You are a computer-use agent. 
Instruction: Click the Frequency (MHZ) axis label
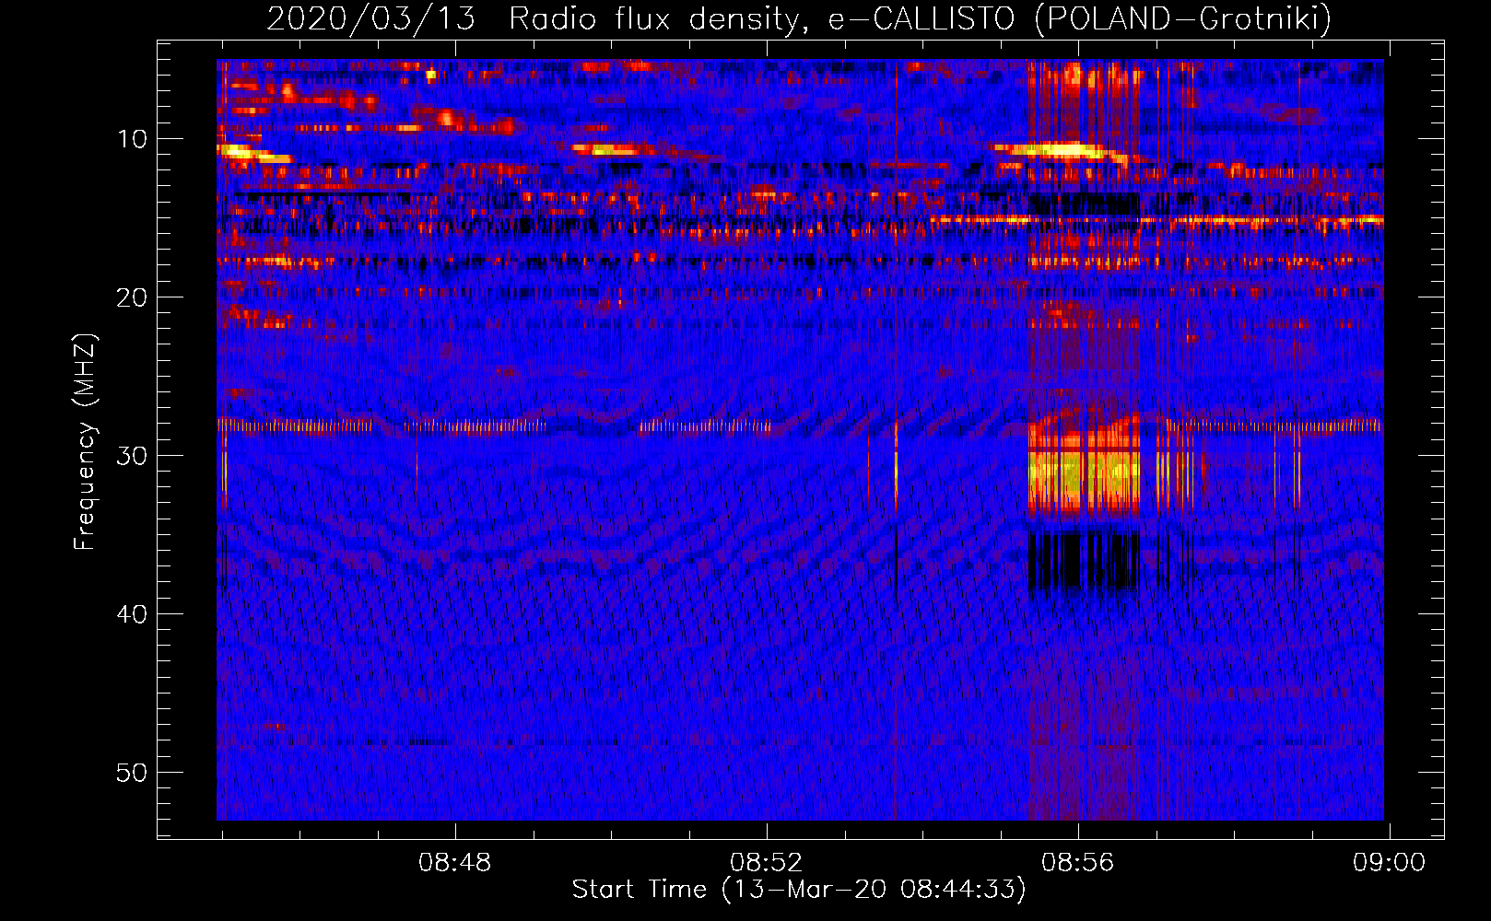(x=85, y=441)
